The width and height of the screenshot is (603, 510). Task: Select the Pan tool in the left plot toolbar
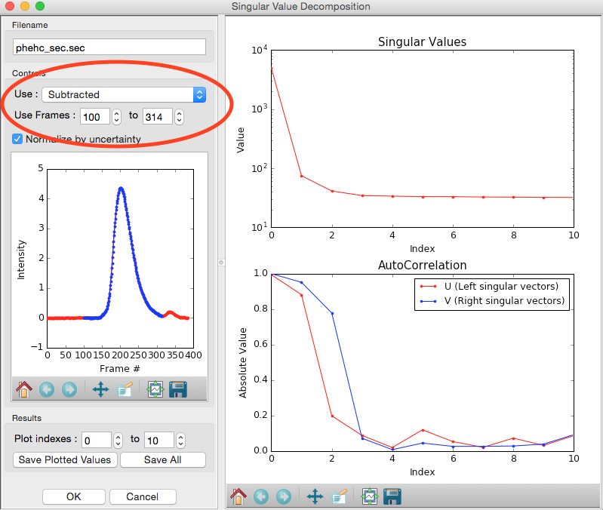101,389
